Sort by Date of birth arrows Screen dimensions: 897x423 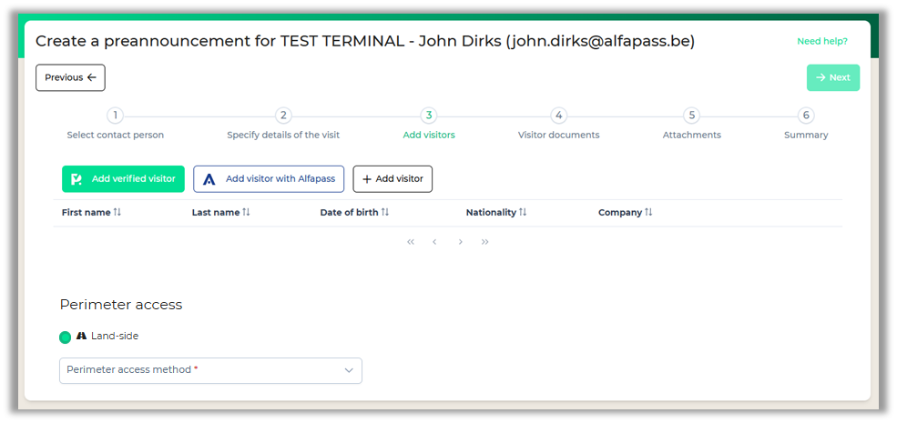pyautogui.click(x=385, y=213)
